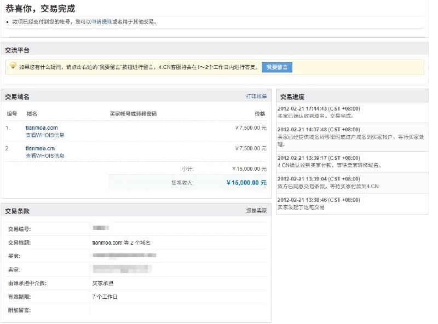Click the 交易编号 field label
This screenshot has height=324, width=438.
click(x=19, y=229)
